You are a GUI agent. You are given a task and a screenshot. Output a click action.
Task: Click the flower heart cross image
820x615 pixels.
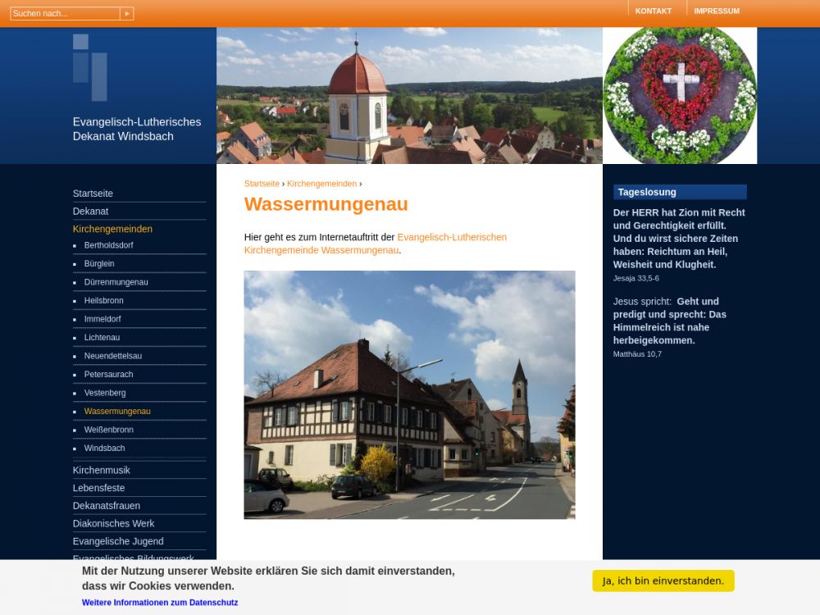point(680,95)
